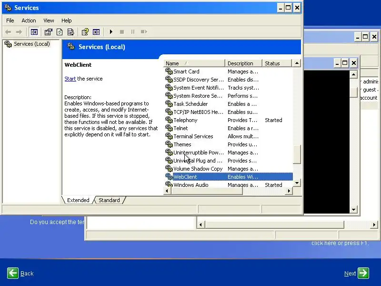381x286 pixels.
Task: Select the Telnet service icon
Action: [x=169, y=128]
